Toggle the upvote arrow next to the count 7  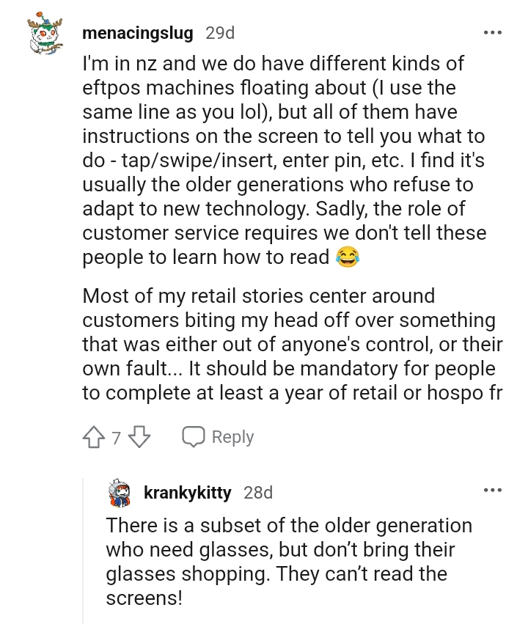[93, 436]
